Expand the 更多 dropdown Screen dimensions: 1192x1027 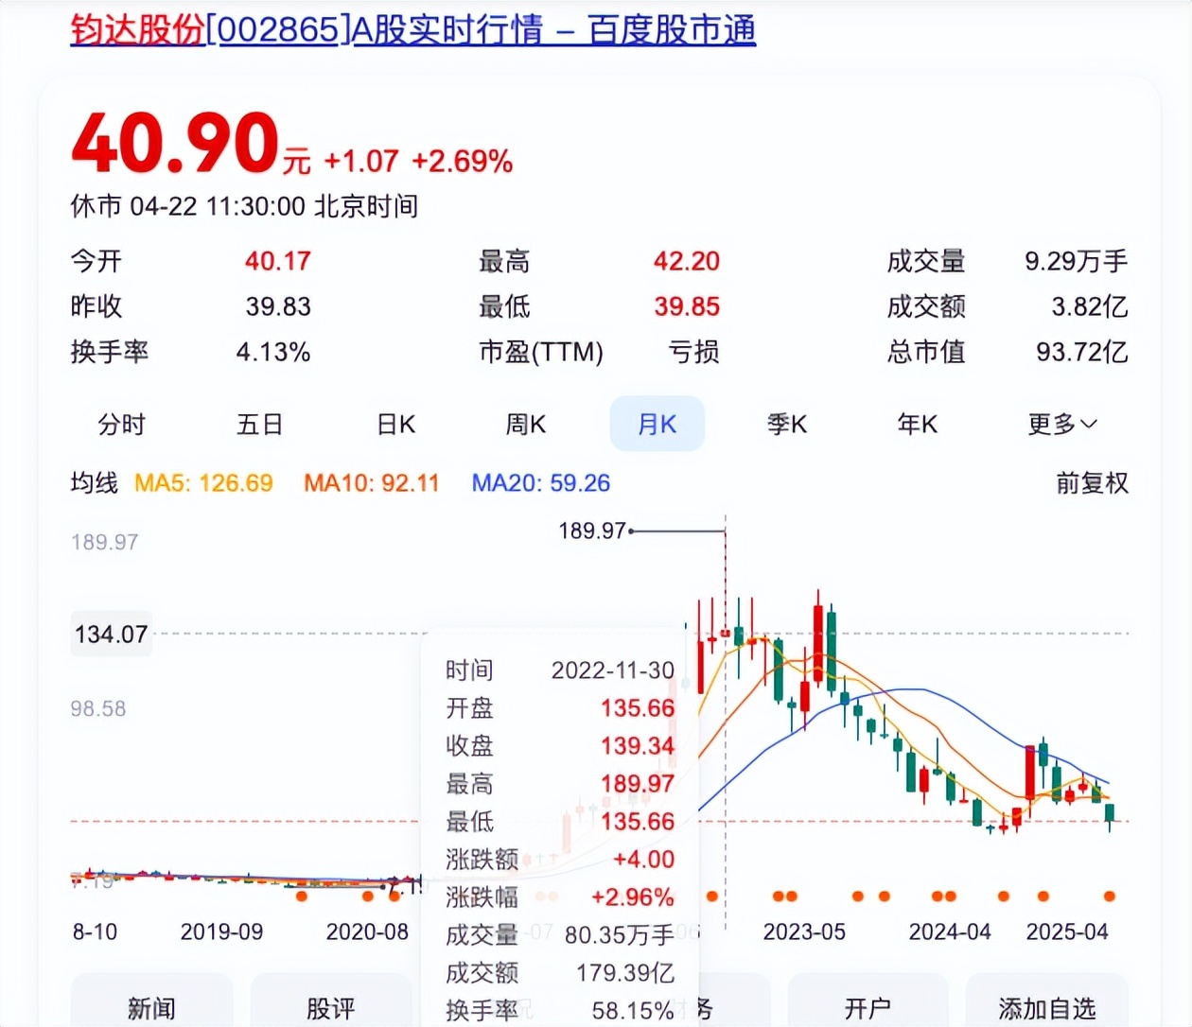click(1061, 425)
